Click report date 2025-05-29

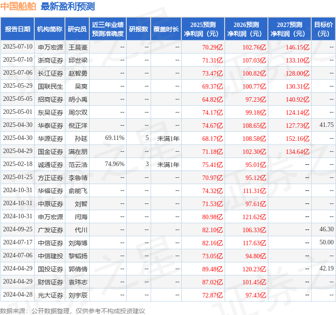[18, 85]
